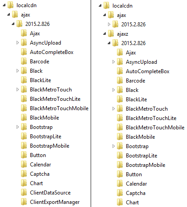This screenshot has height=207, width=187.
Task: Collapse the left localcdn root folder
Action: (x=4, y=5)
